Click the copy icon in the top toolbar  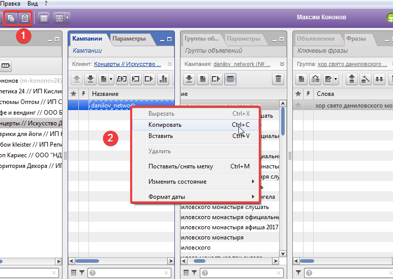11,18
